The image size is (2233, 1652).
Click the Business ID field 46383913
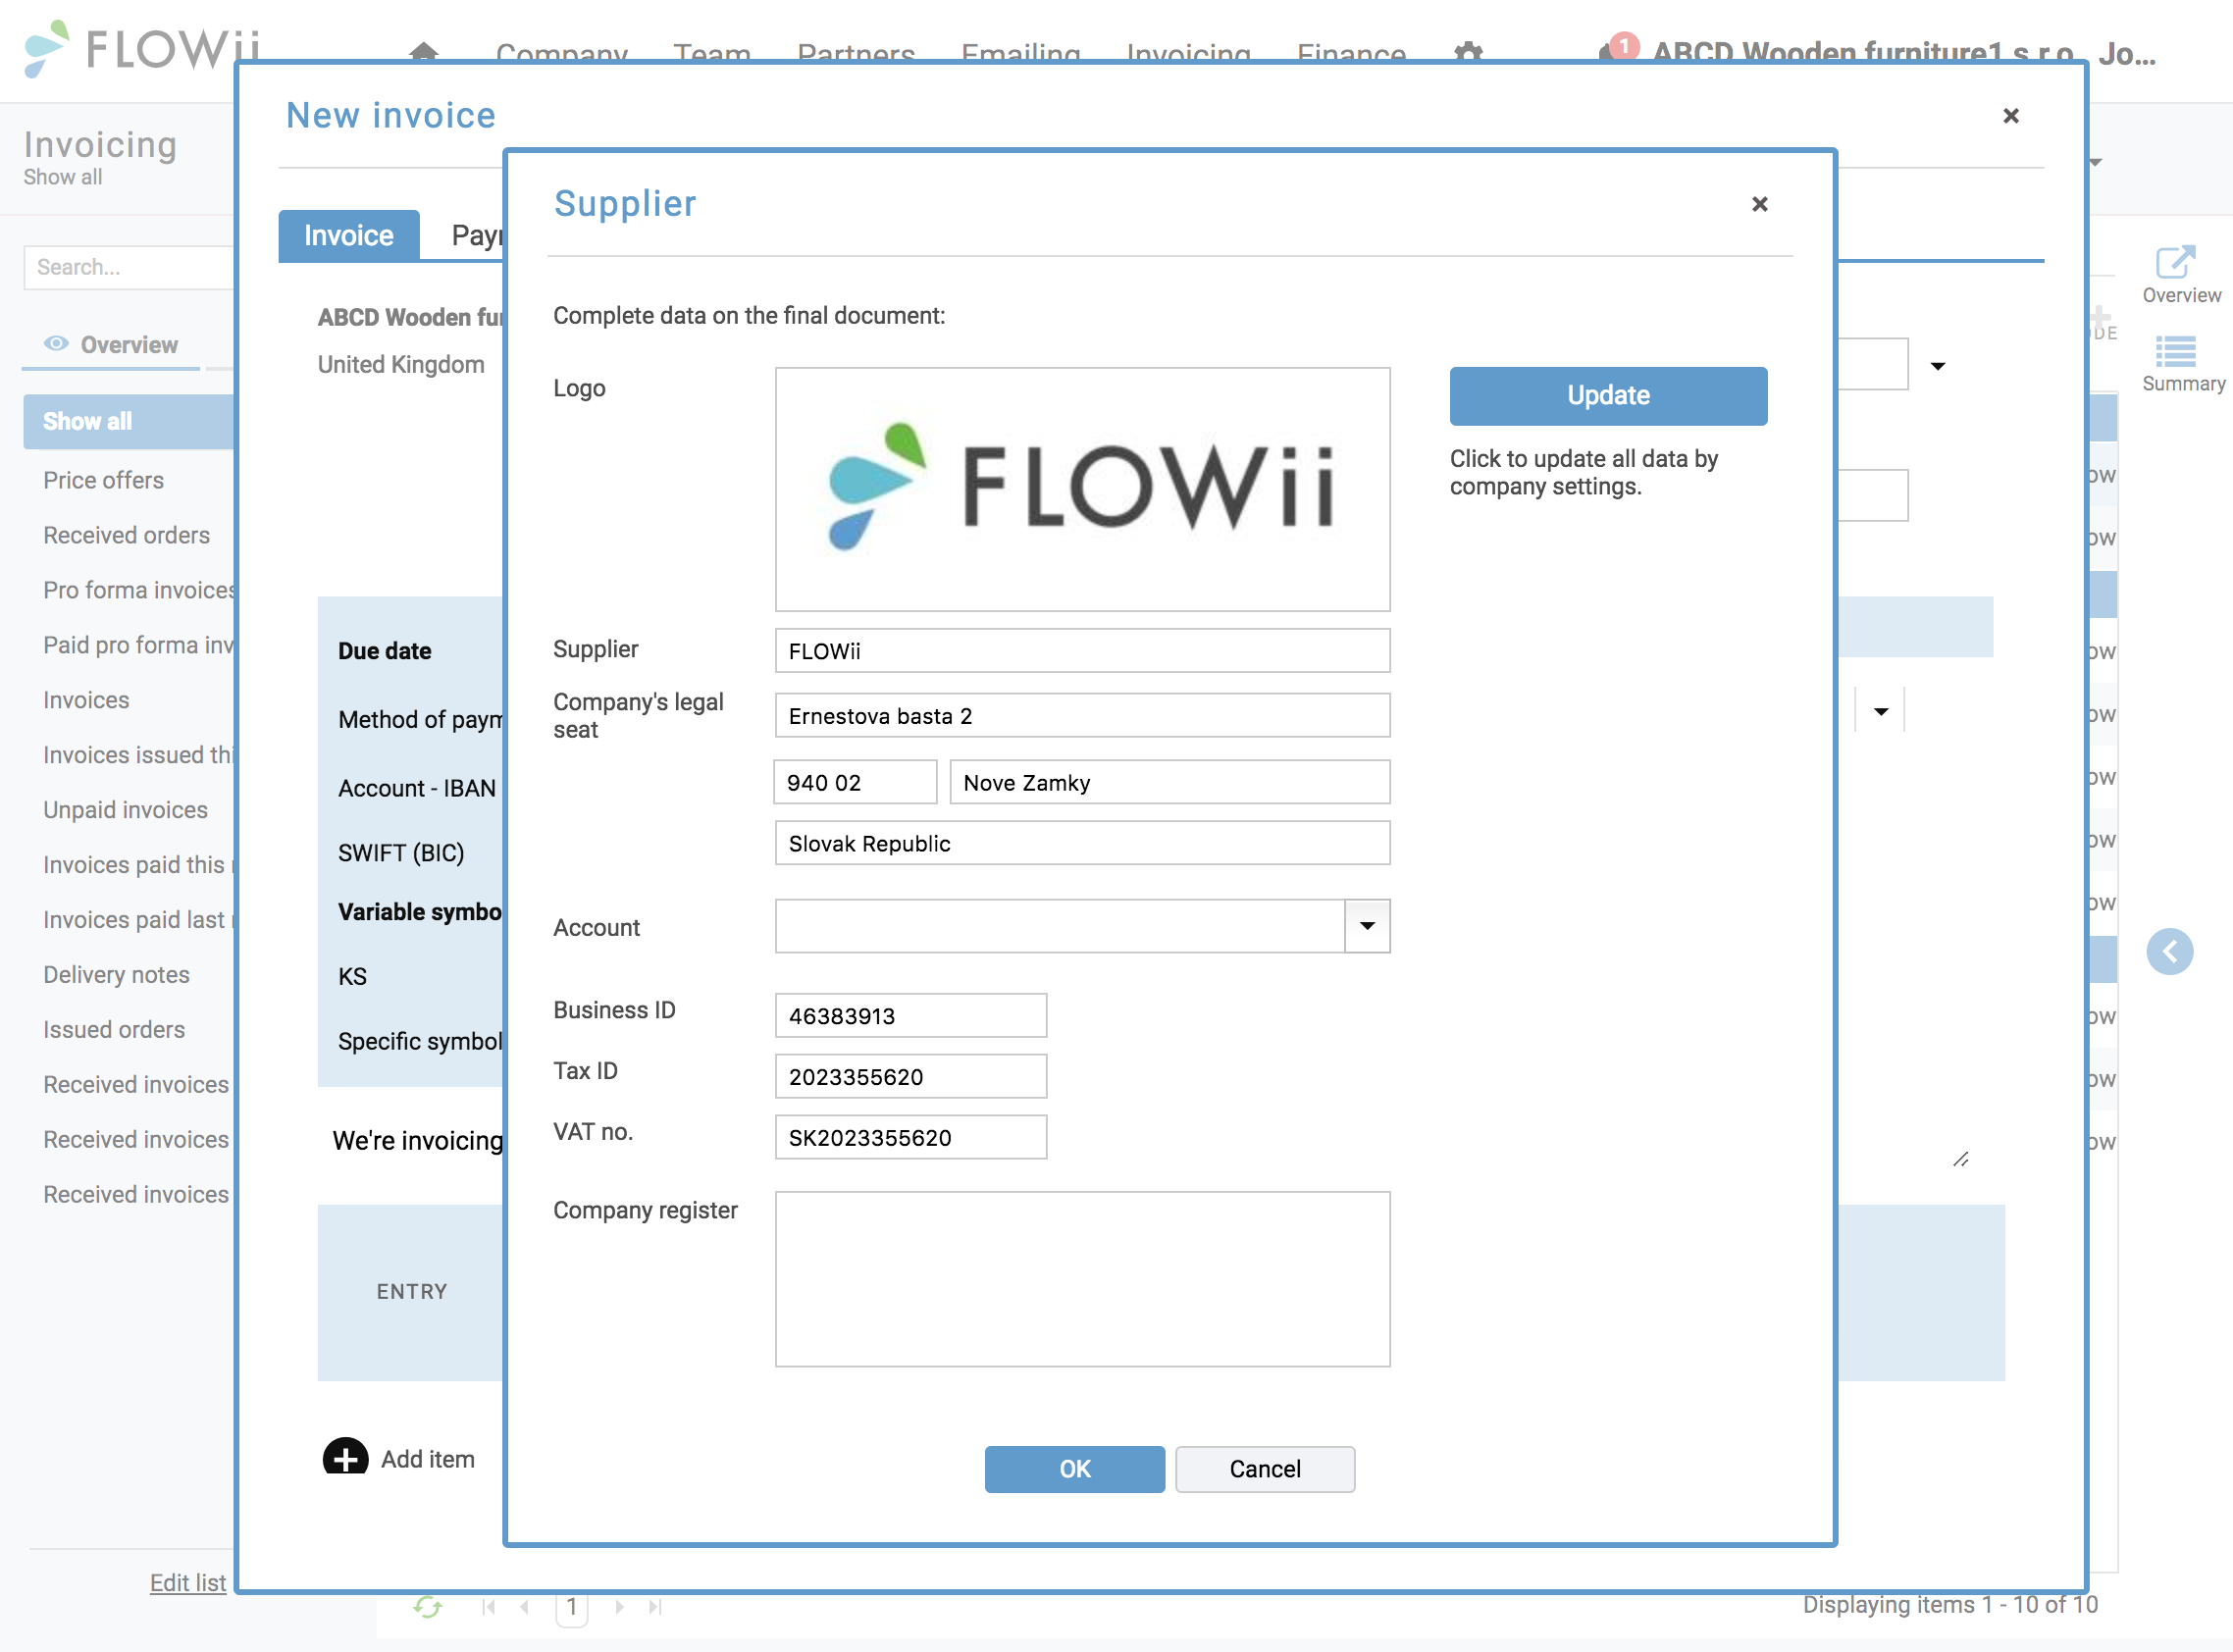(910, 1015)
